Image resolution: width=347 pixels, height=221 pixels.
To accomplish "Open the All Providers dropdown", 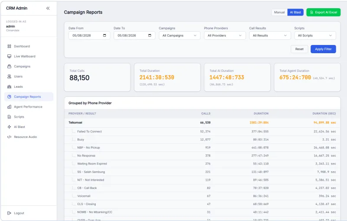I will tap(225, 35).
